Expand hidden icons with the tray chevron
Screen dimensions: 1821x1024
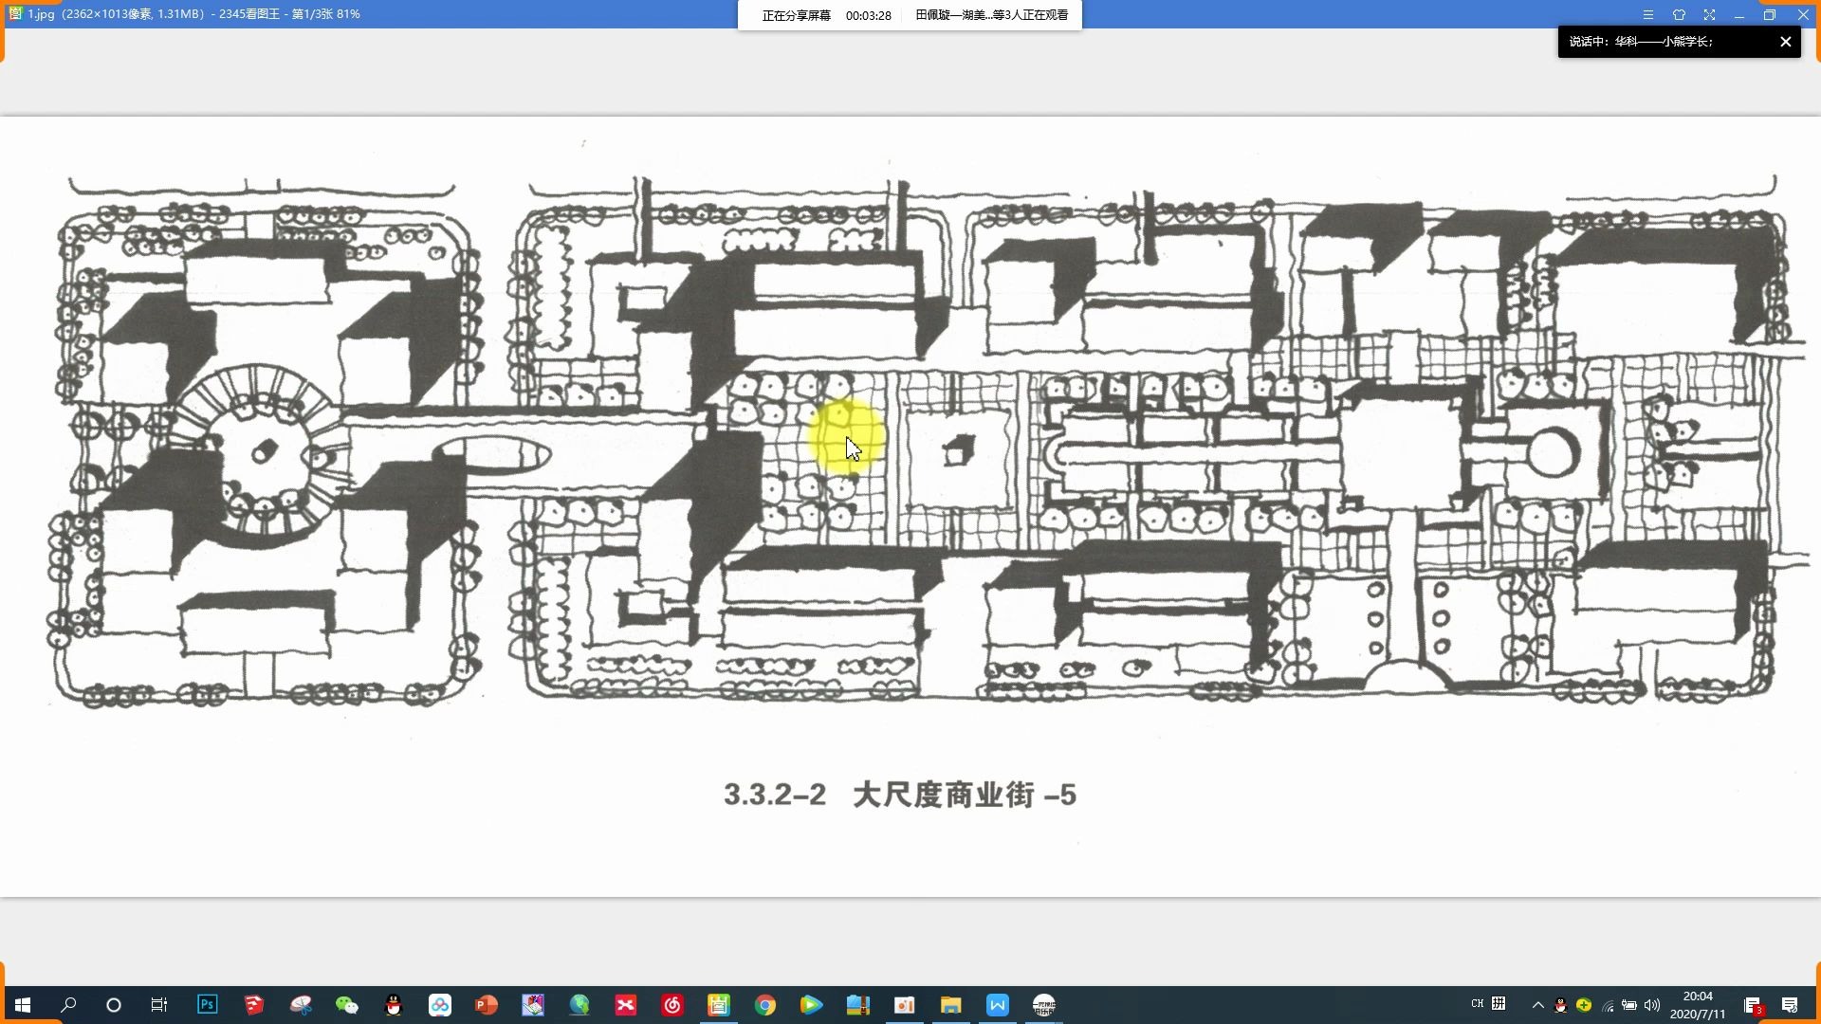(x=1537, y=1004)
